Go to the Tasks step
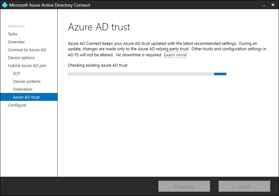The width and height of the screenshot is (279, 196). pos(13,34)
